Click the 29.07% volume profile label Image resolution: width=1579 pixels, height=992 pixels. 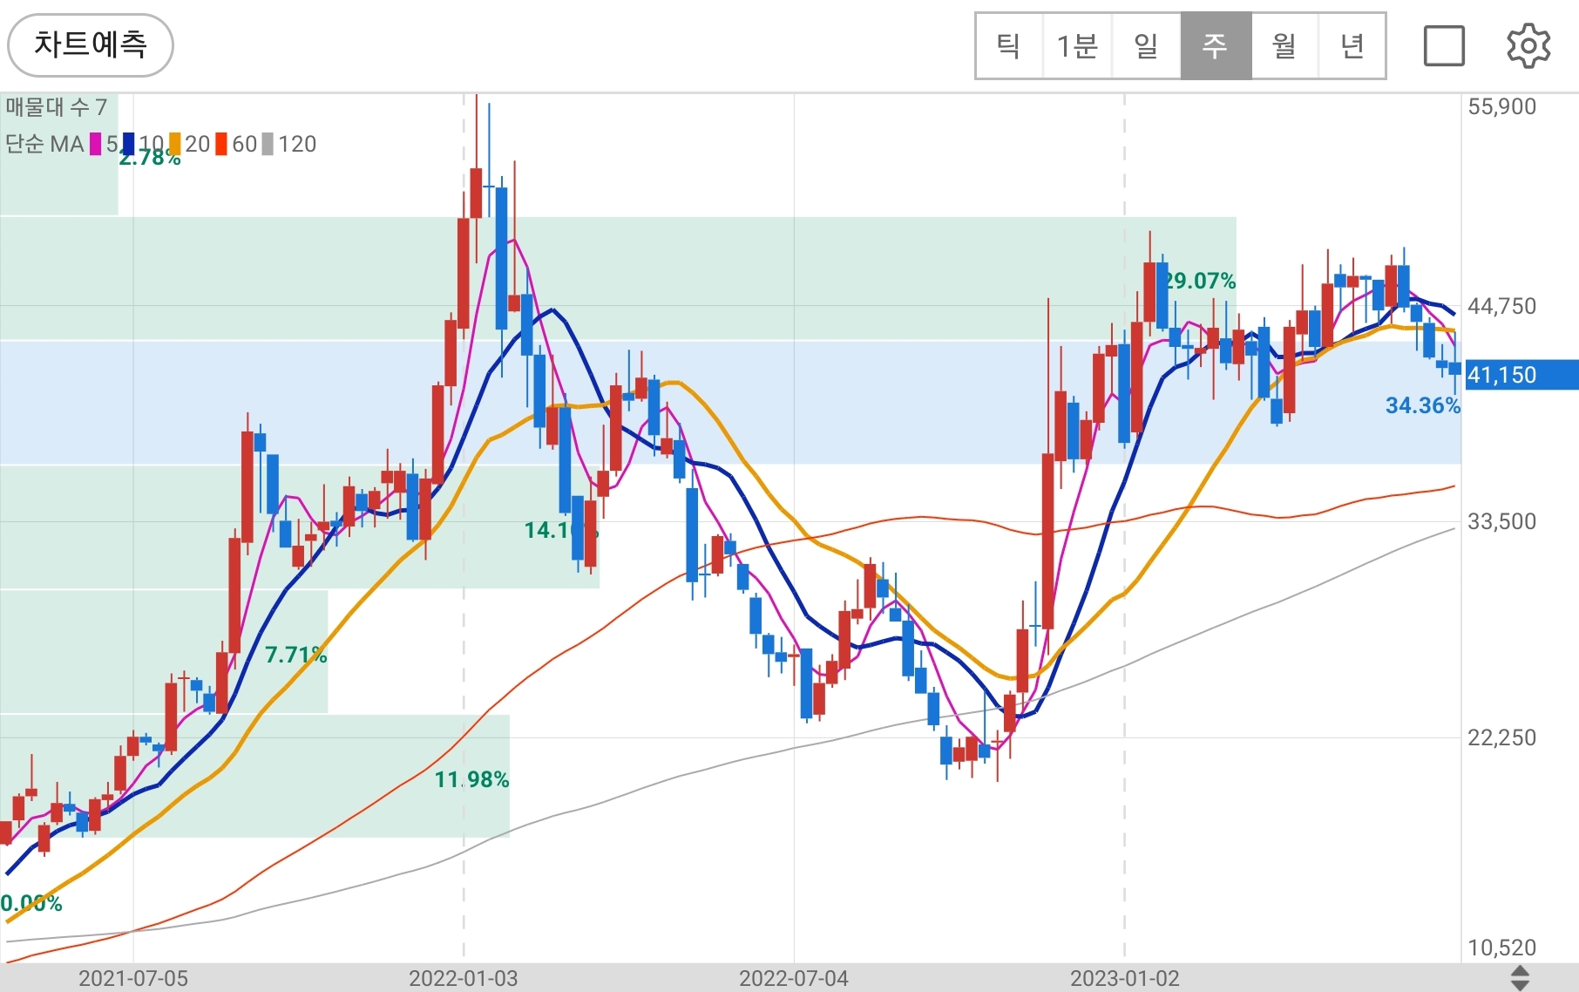tap(1201, 281)
